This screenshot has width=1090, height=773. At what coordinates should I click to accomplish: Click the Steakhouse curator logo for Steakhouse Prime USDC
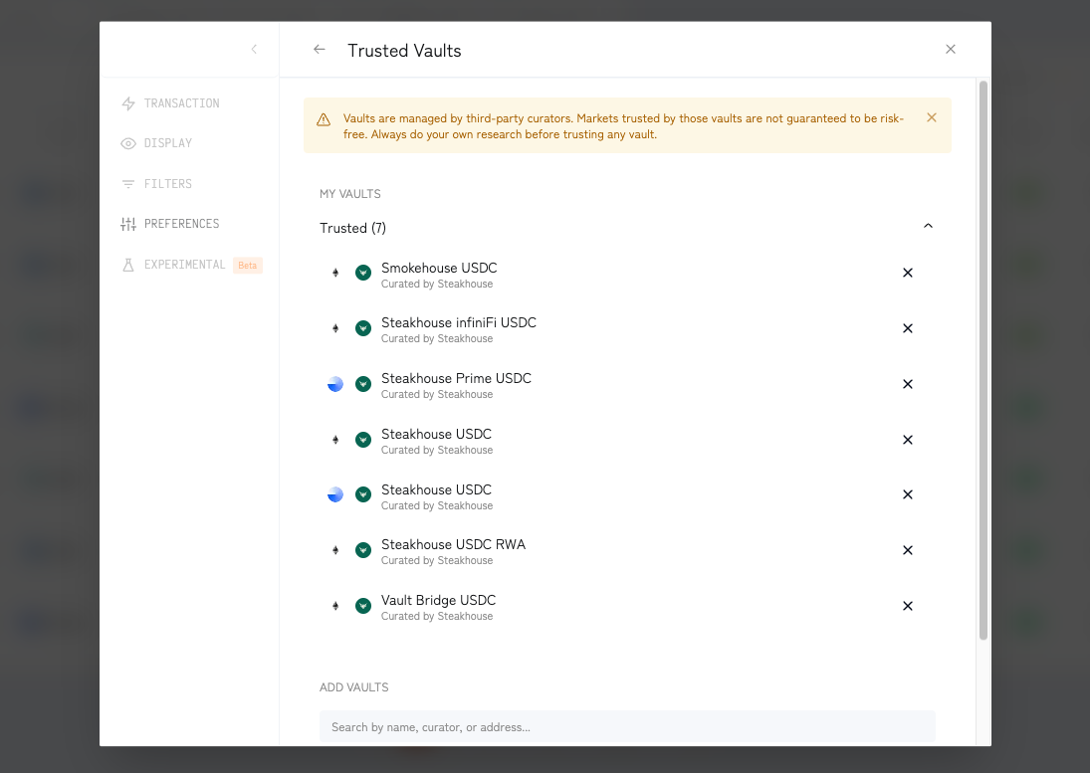click(363, 384)
